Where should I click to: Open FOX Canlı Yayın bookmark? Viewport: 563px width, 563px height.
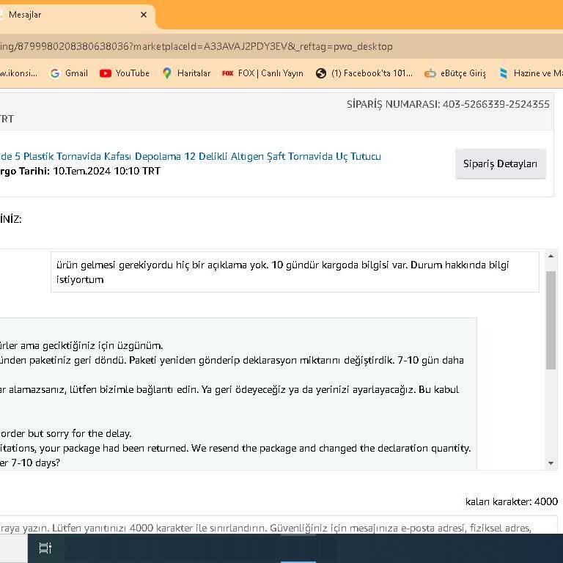[x=262, y=73]
